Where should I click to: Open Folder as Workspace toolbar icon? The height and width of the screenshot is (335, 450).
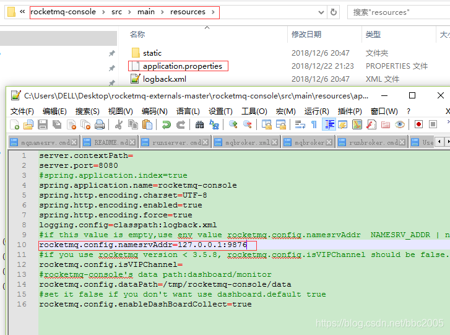pos(386,125)
